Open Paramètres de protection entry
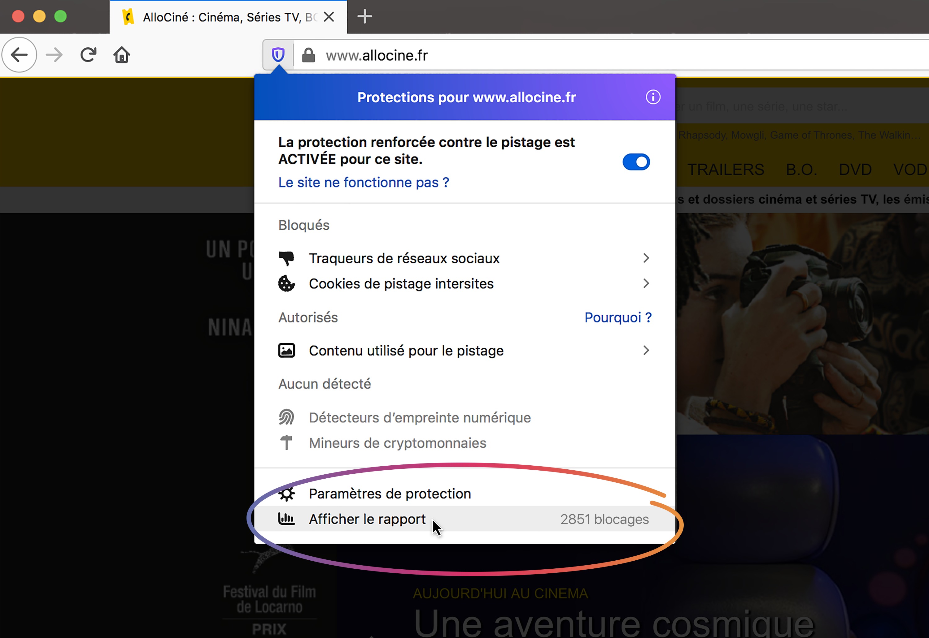Image resolution: width=929 pixels, height=638 pixels. click(x=389, y=494)
